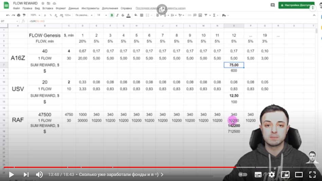322x181 pixels.
Task: Enter fullscreen mode
Action: tap(312, 175)
